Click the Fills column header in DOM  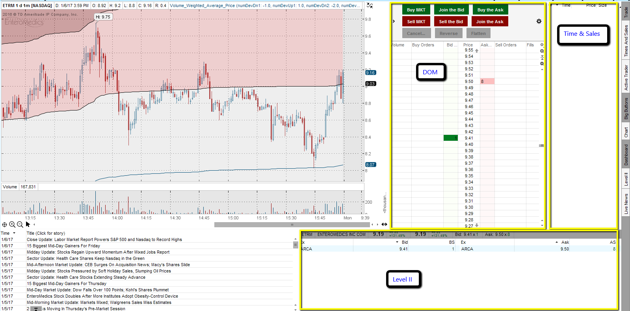pyautogui.click(x=530, y=45)
